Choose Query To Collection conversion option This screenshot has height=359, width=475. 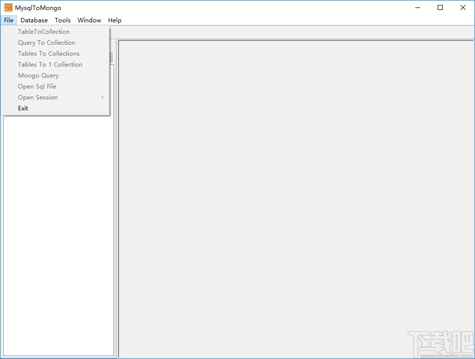(x=46, y=42)
